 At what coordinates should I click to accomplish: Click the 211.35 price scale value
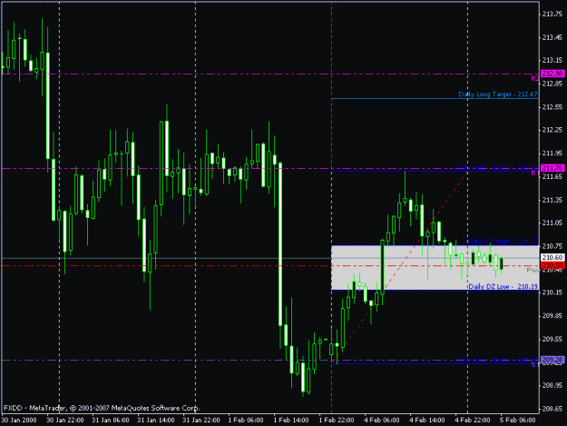[x=552, y=200]
